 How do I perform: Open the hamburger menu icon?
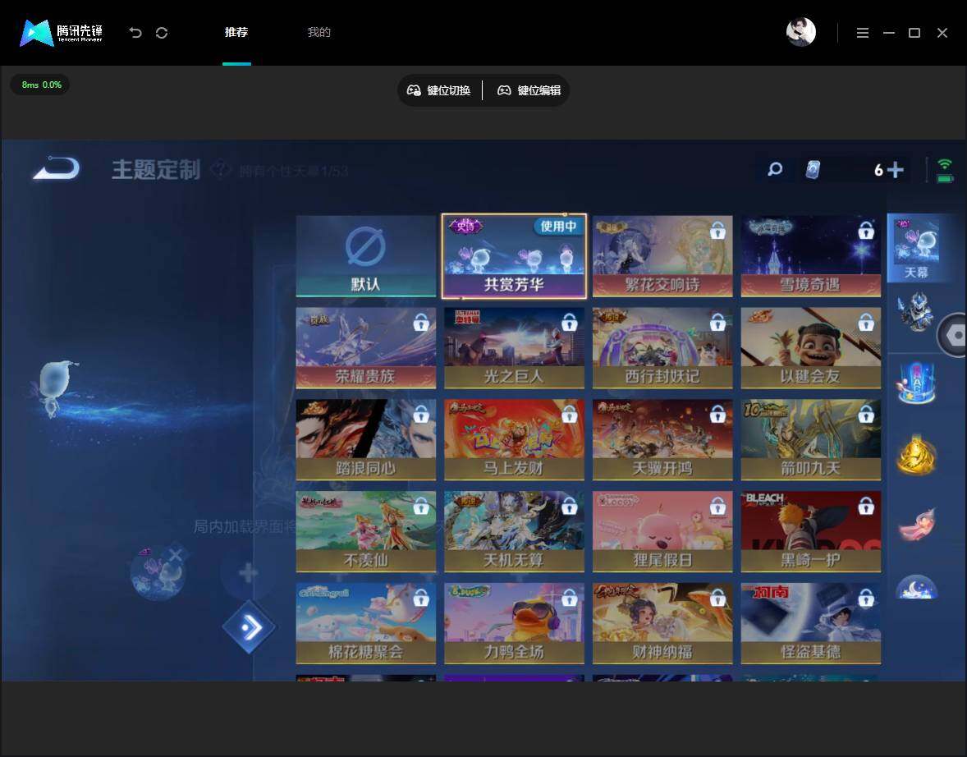[x=863, y=33]
